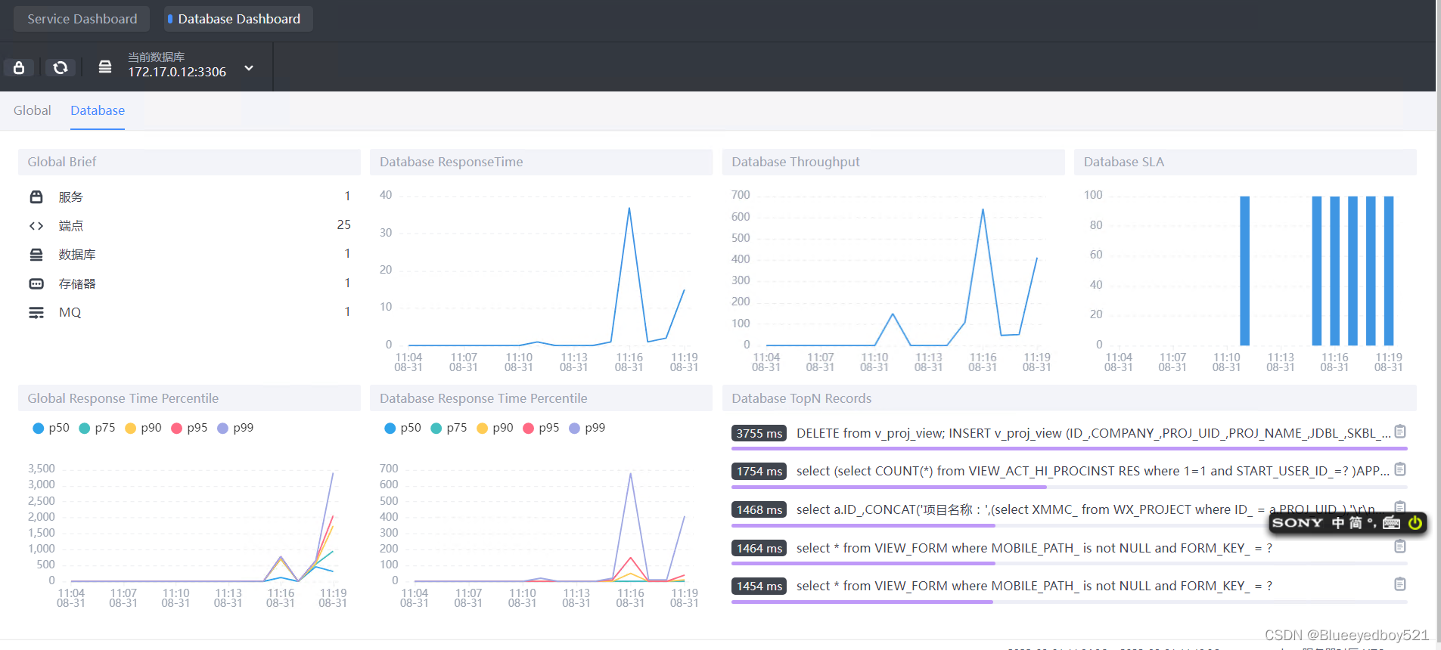
Task: Expand the current database dropdown arrow
Action: [249, 68]
